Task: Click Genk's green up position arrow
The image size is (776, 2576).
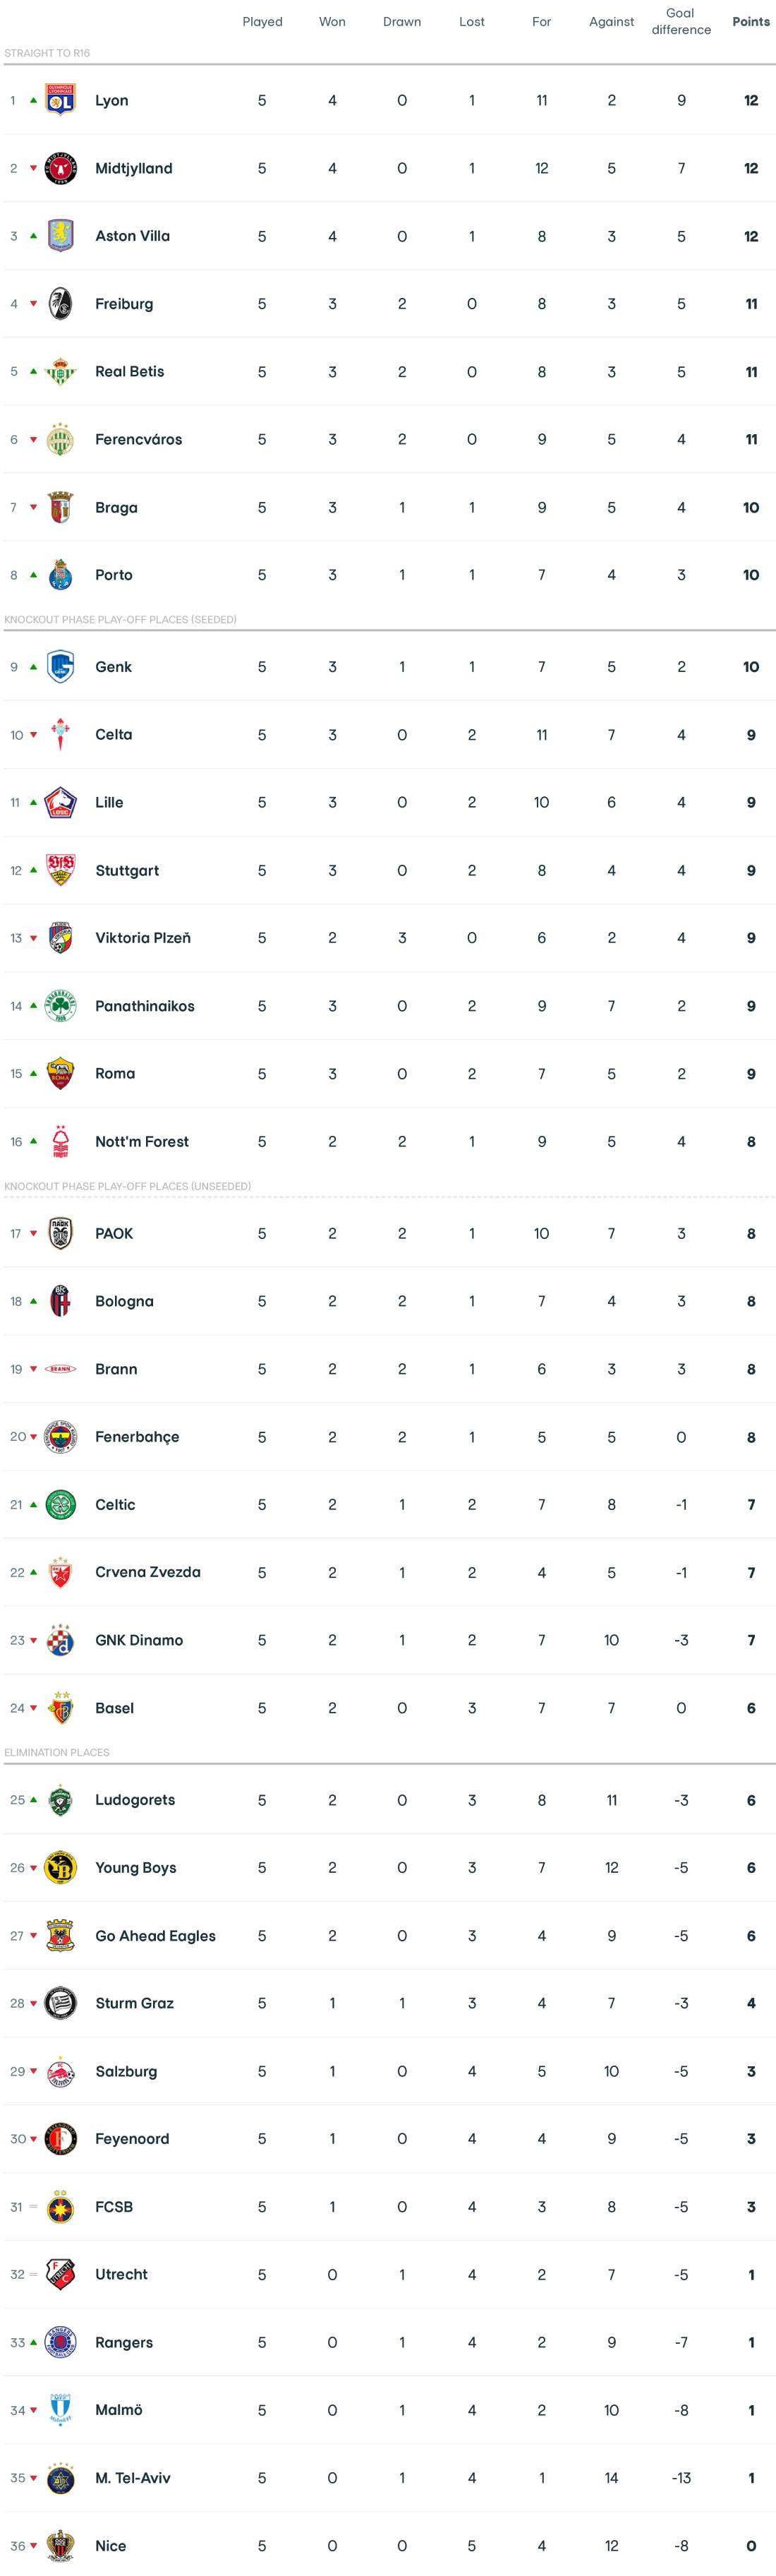Action: click(x=33, y=667)
